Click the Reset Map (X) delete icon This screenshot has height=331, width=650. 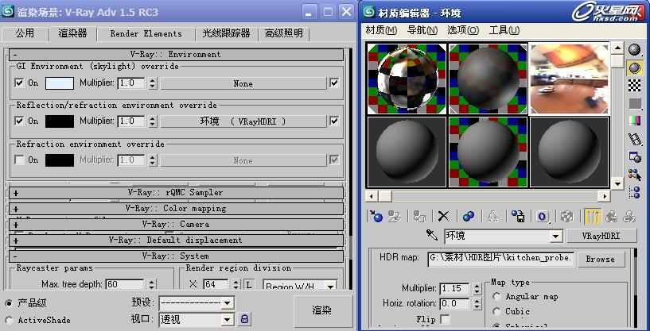pyautogui.click(x=443, y=216)
